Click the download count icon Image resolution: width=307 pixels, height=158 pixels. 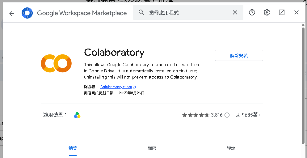point(238,115)
